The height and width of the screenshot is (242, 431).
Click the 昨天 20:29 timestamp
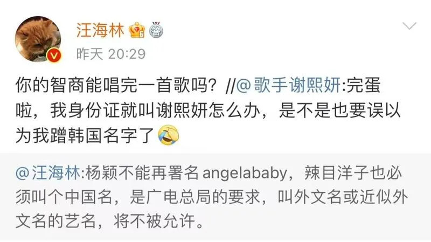pos(111,54)
